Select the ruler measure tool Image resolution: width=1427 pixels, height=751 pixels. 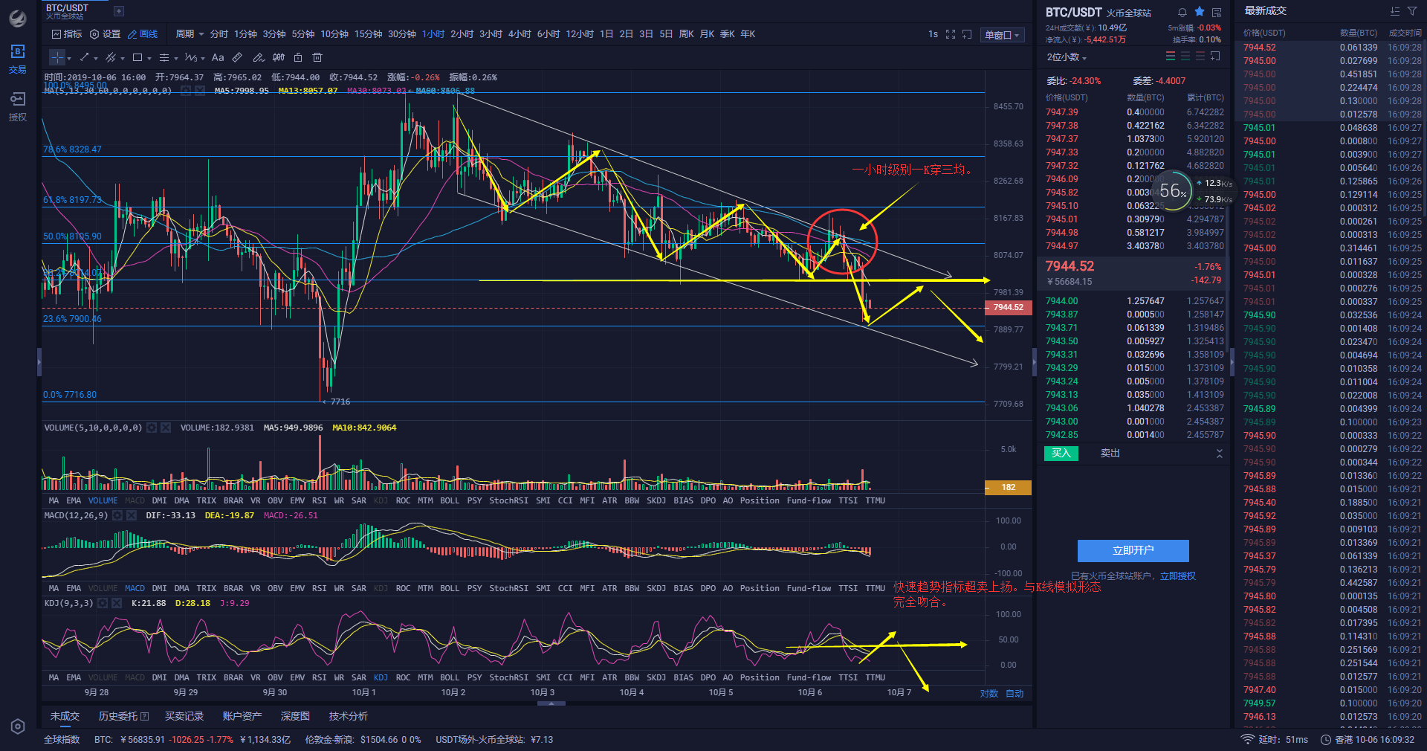237,57
